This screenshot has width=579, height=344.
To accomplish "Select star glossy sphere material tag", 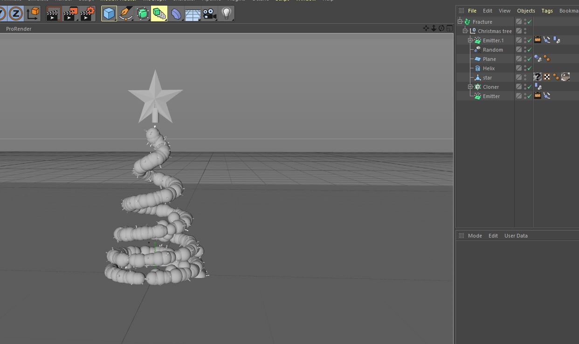I will (565, 77).
